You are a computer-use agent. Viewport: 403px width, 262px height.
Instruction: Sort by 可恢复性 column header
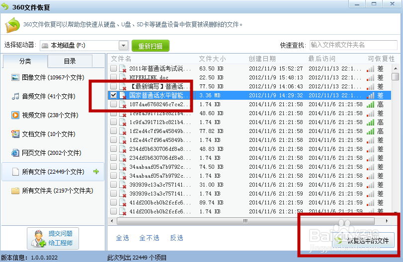pyautogui.click(x=381, y=59)
